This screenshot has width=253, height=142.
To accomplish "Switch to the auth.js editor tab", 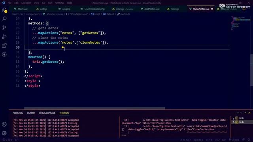I will [x=42, y=9].
